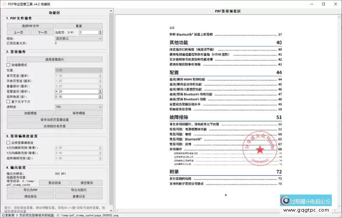Open the 透明度 70% dropdown

point(79,107)
